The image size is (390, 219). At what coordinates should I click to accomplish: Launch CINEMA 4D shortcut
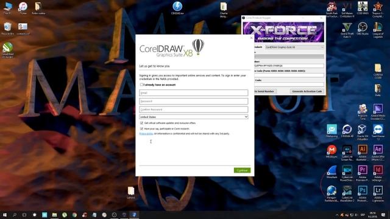pos(347,131)
